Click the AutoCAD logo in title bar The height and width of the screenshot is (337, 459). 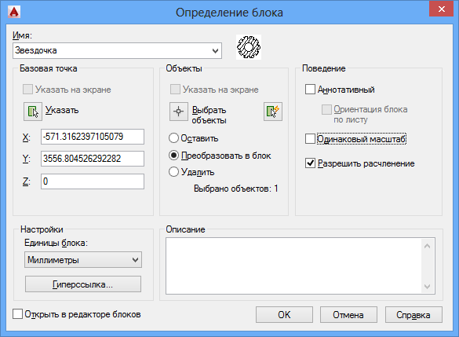click(14, 12)
